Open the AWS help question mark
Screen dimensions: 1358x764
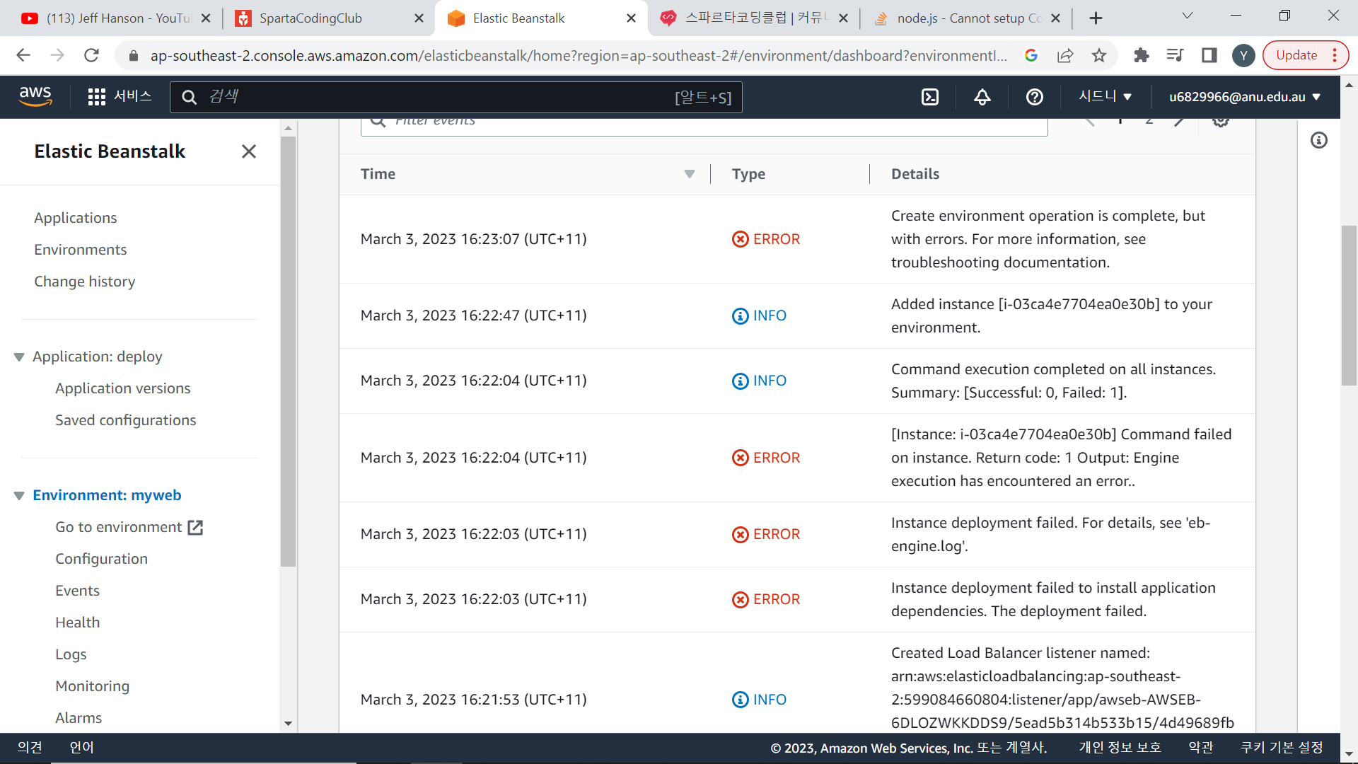[1035, 97]
